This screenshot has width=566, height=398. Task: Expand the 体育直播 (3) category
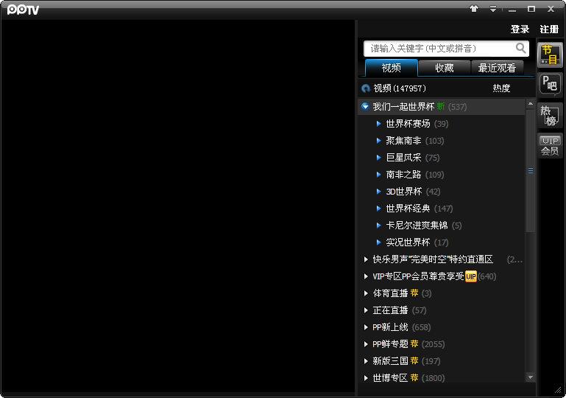coord(366,293)
